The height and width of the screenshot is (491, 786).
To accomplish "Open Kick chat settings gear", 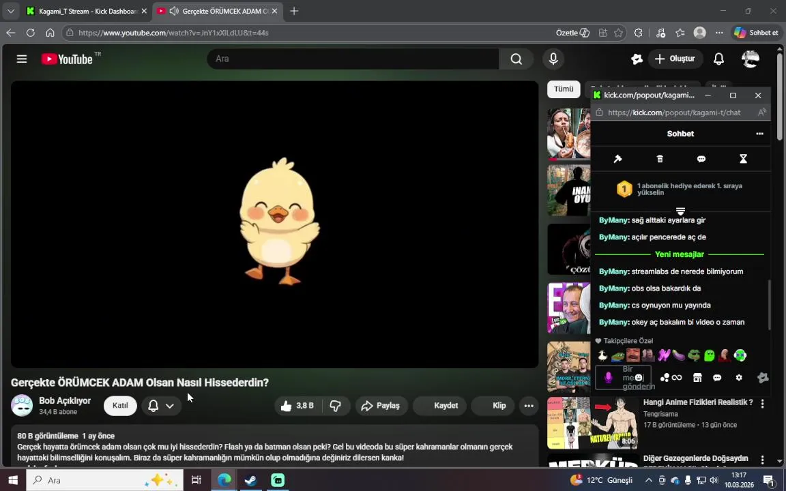I will pos(739,378).
